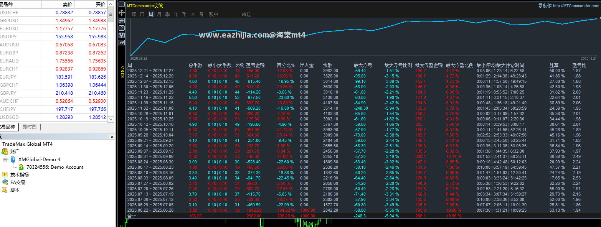The height and width of the screenshot is (227, 601).
Task: Click the 合计 totals row label
Action: (132, 216)
